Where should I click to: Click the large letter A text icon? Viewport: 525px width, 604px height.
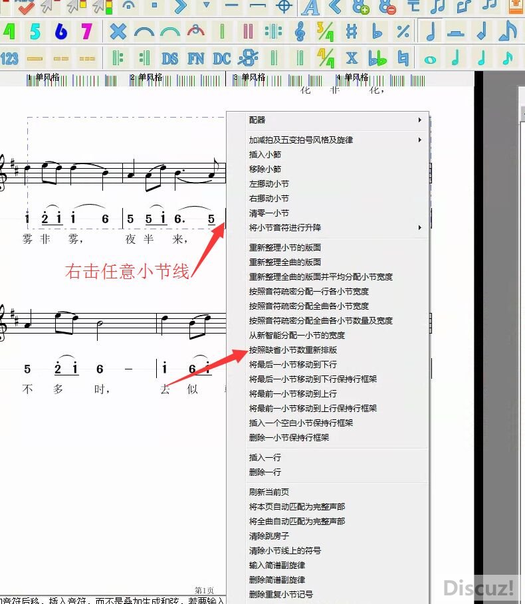click(x=310, y=7)
